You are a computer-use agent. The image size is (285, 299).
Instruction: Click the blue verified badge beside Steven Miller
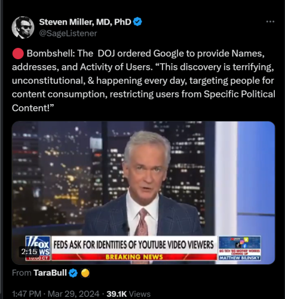pyautogui.click(x=137, y=22)
